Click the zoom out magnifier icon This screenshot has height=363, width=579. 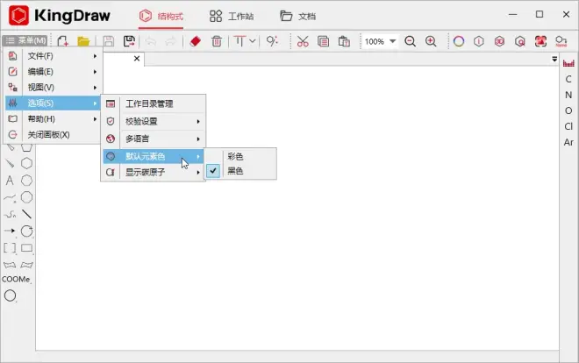tap(410, 41)
